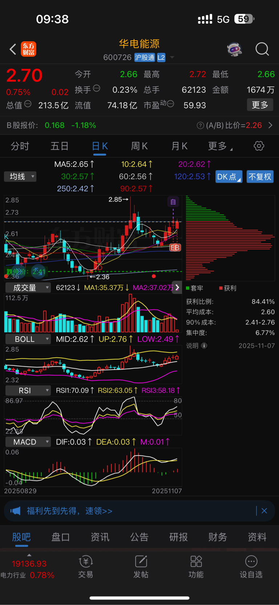Show 市盈 info circle icon
Screen dimensions: 279x605
[170, 104]
